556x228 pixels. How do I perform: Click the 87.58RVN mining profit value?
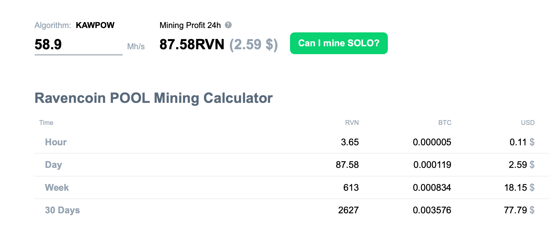point(192,44)
